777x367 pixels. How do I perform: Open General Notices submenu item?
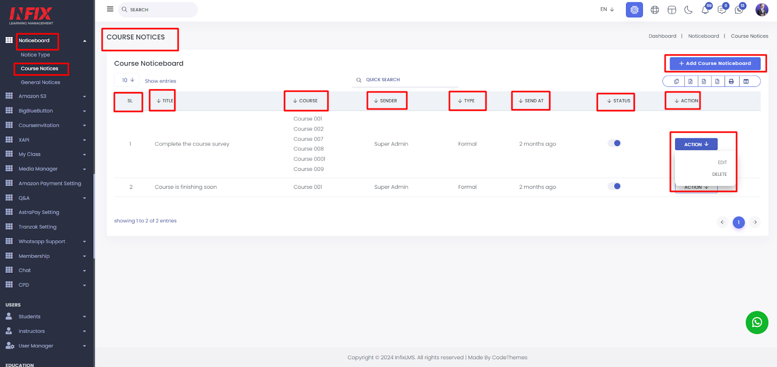(40, 83)
